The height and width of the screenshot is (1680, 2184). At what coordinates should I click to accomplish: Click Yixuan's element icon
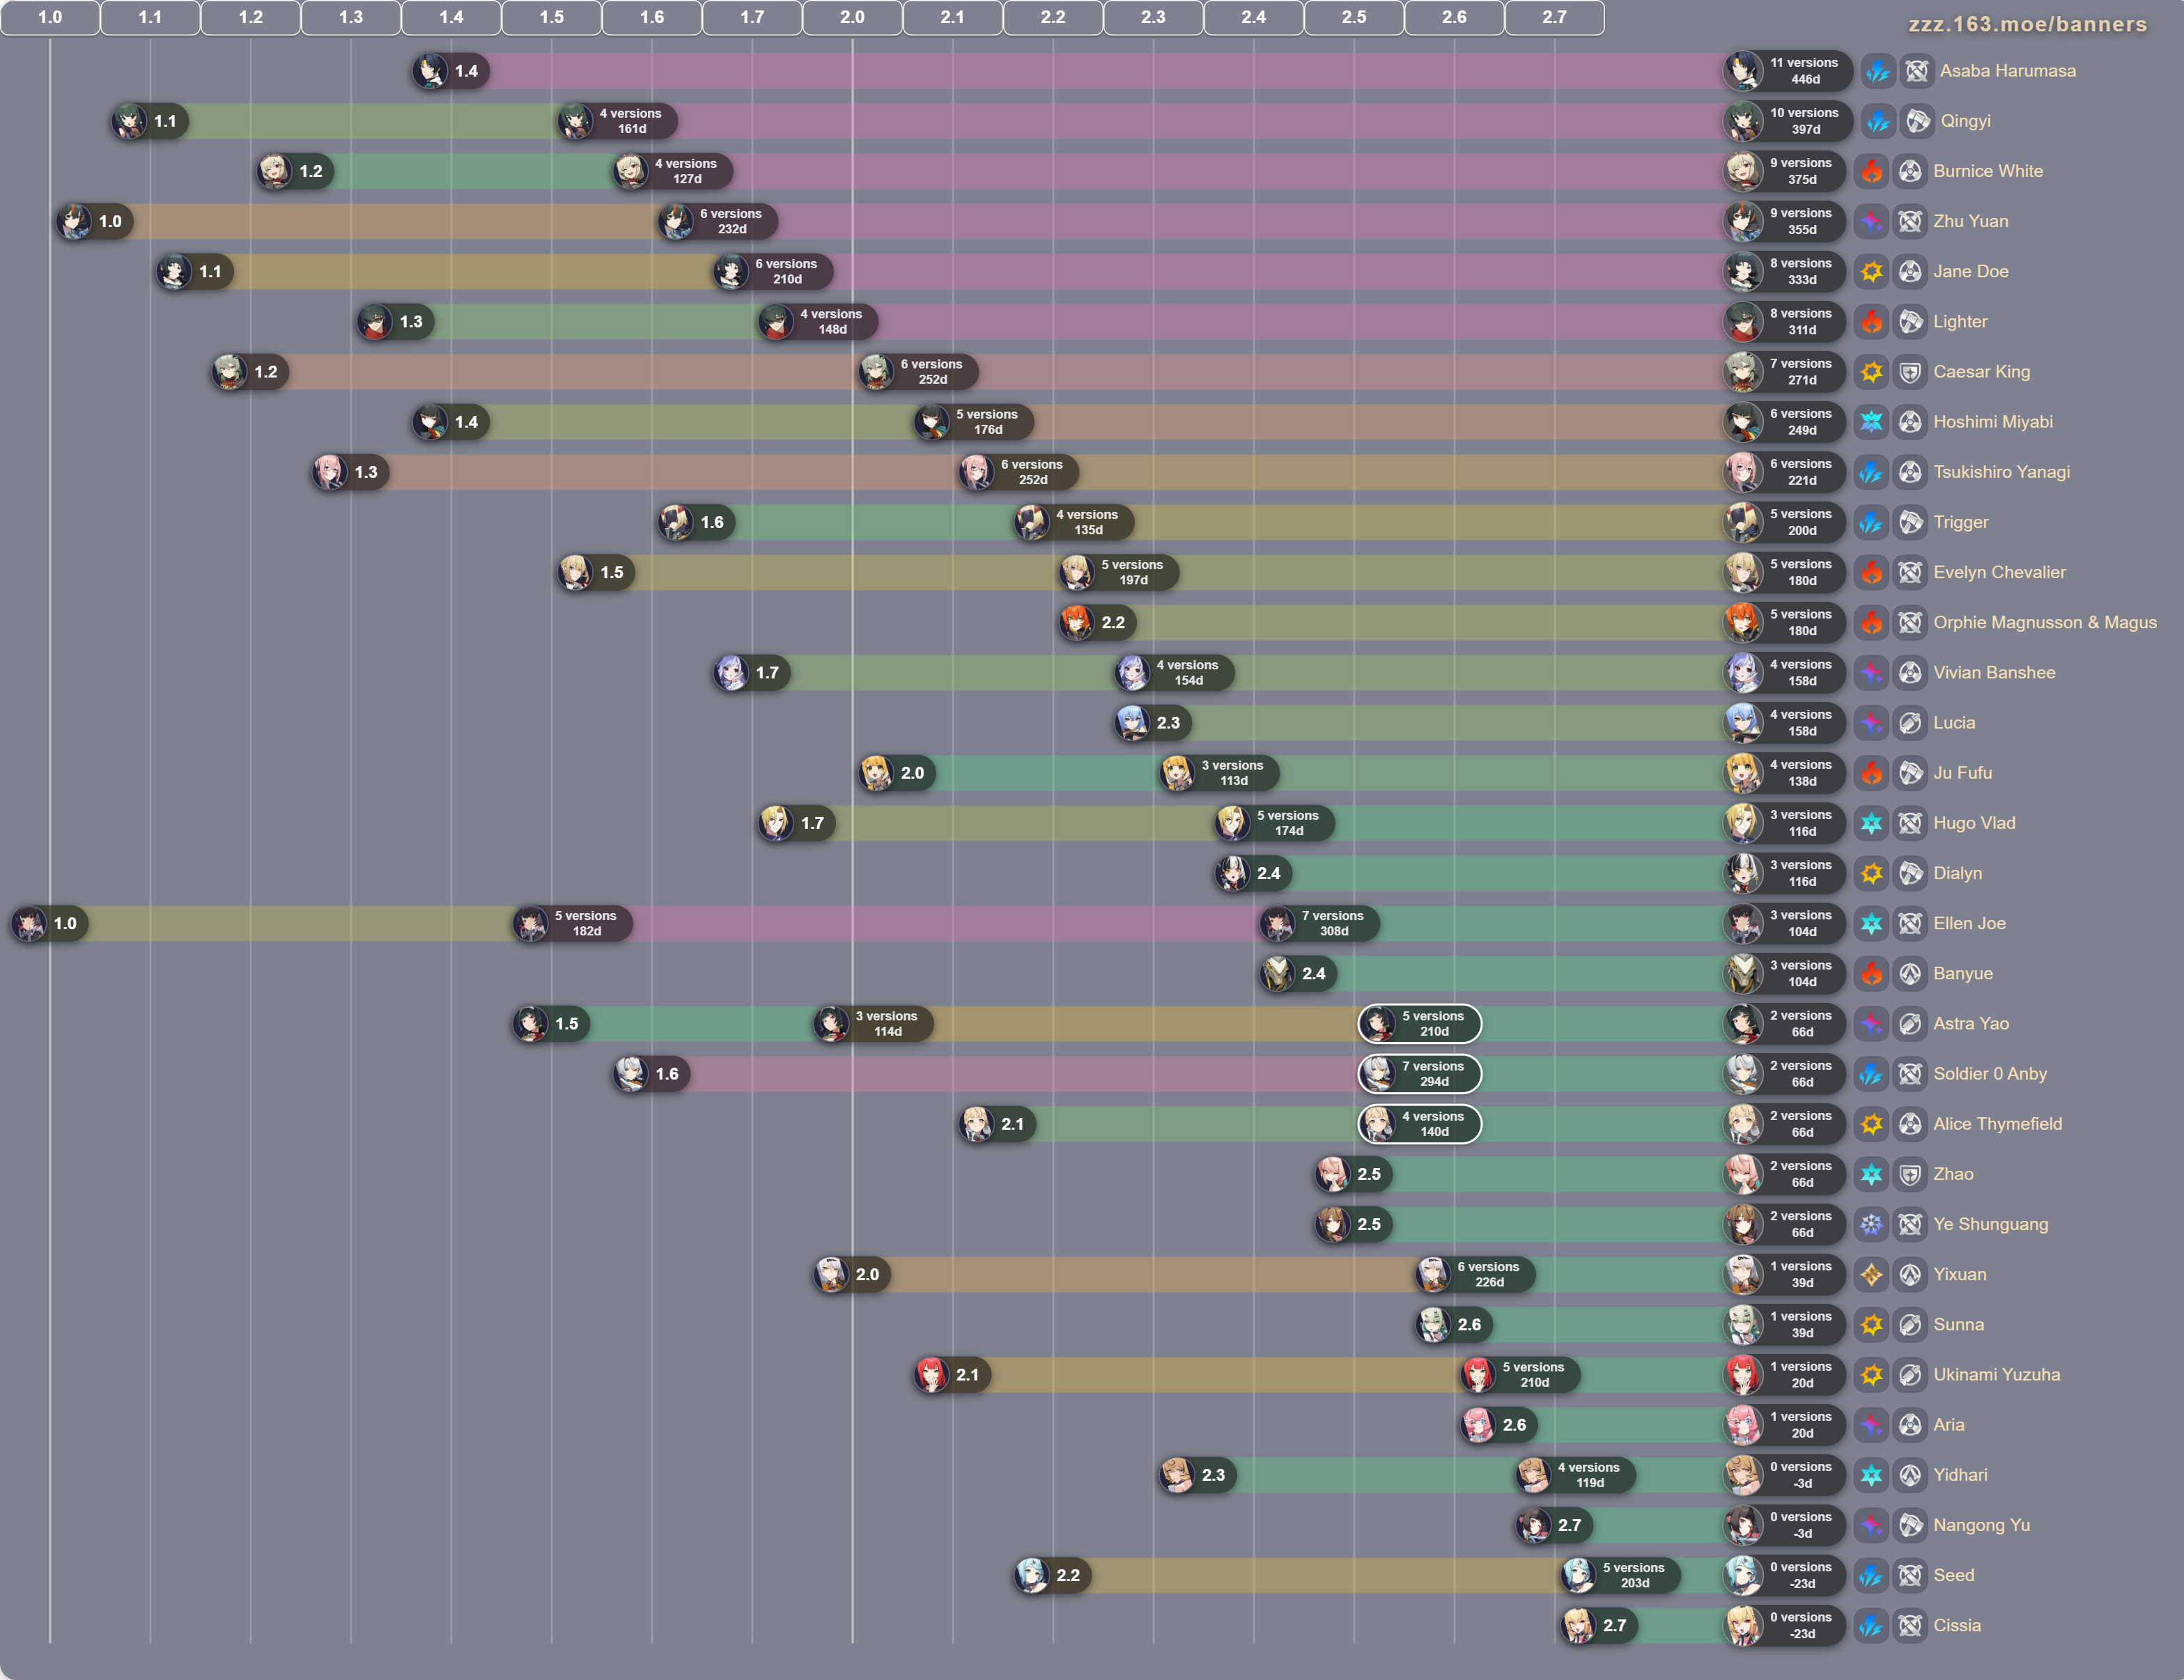[1871, 1275]
